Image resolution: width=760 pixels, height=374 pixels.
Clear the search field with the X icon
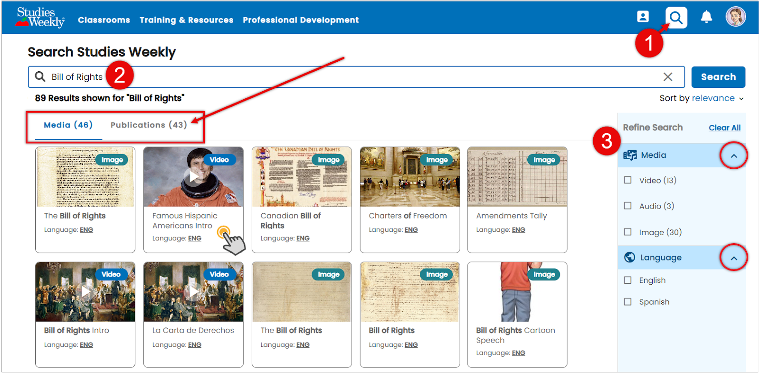click(668, 77)
